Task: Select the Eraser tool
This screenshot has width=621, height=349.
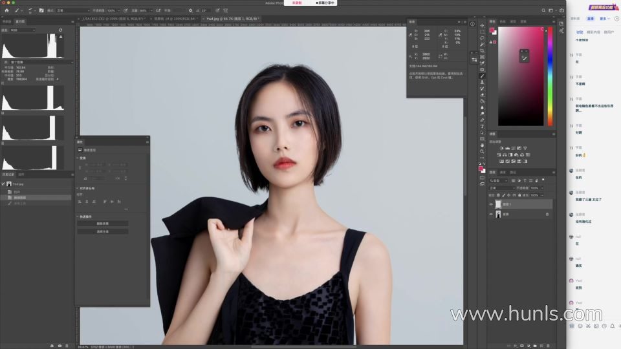Action: point(482,95)
